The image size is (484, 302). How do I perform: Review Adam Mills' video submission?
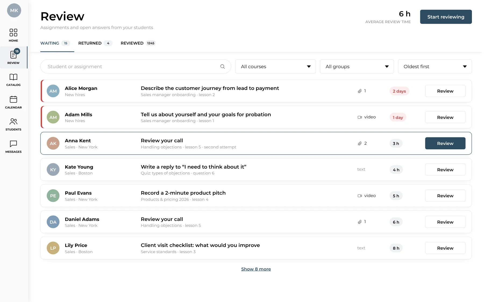(445, 117)
